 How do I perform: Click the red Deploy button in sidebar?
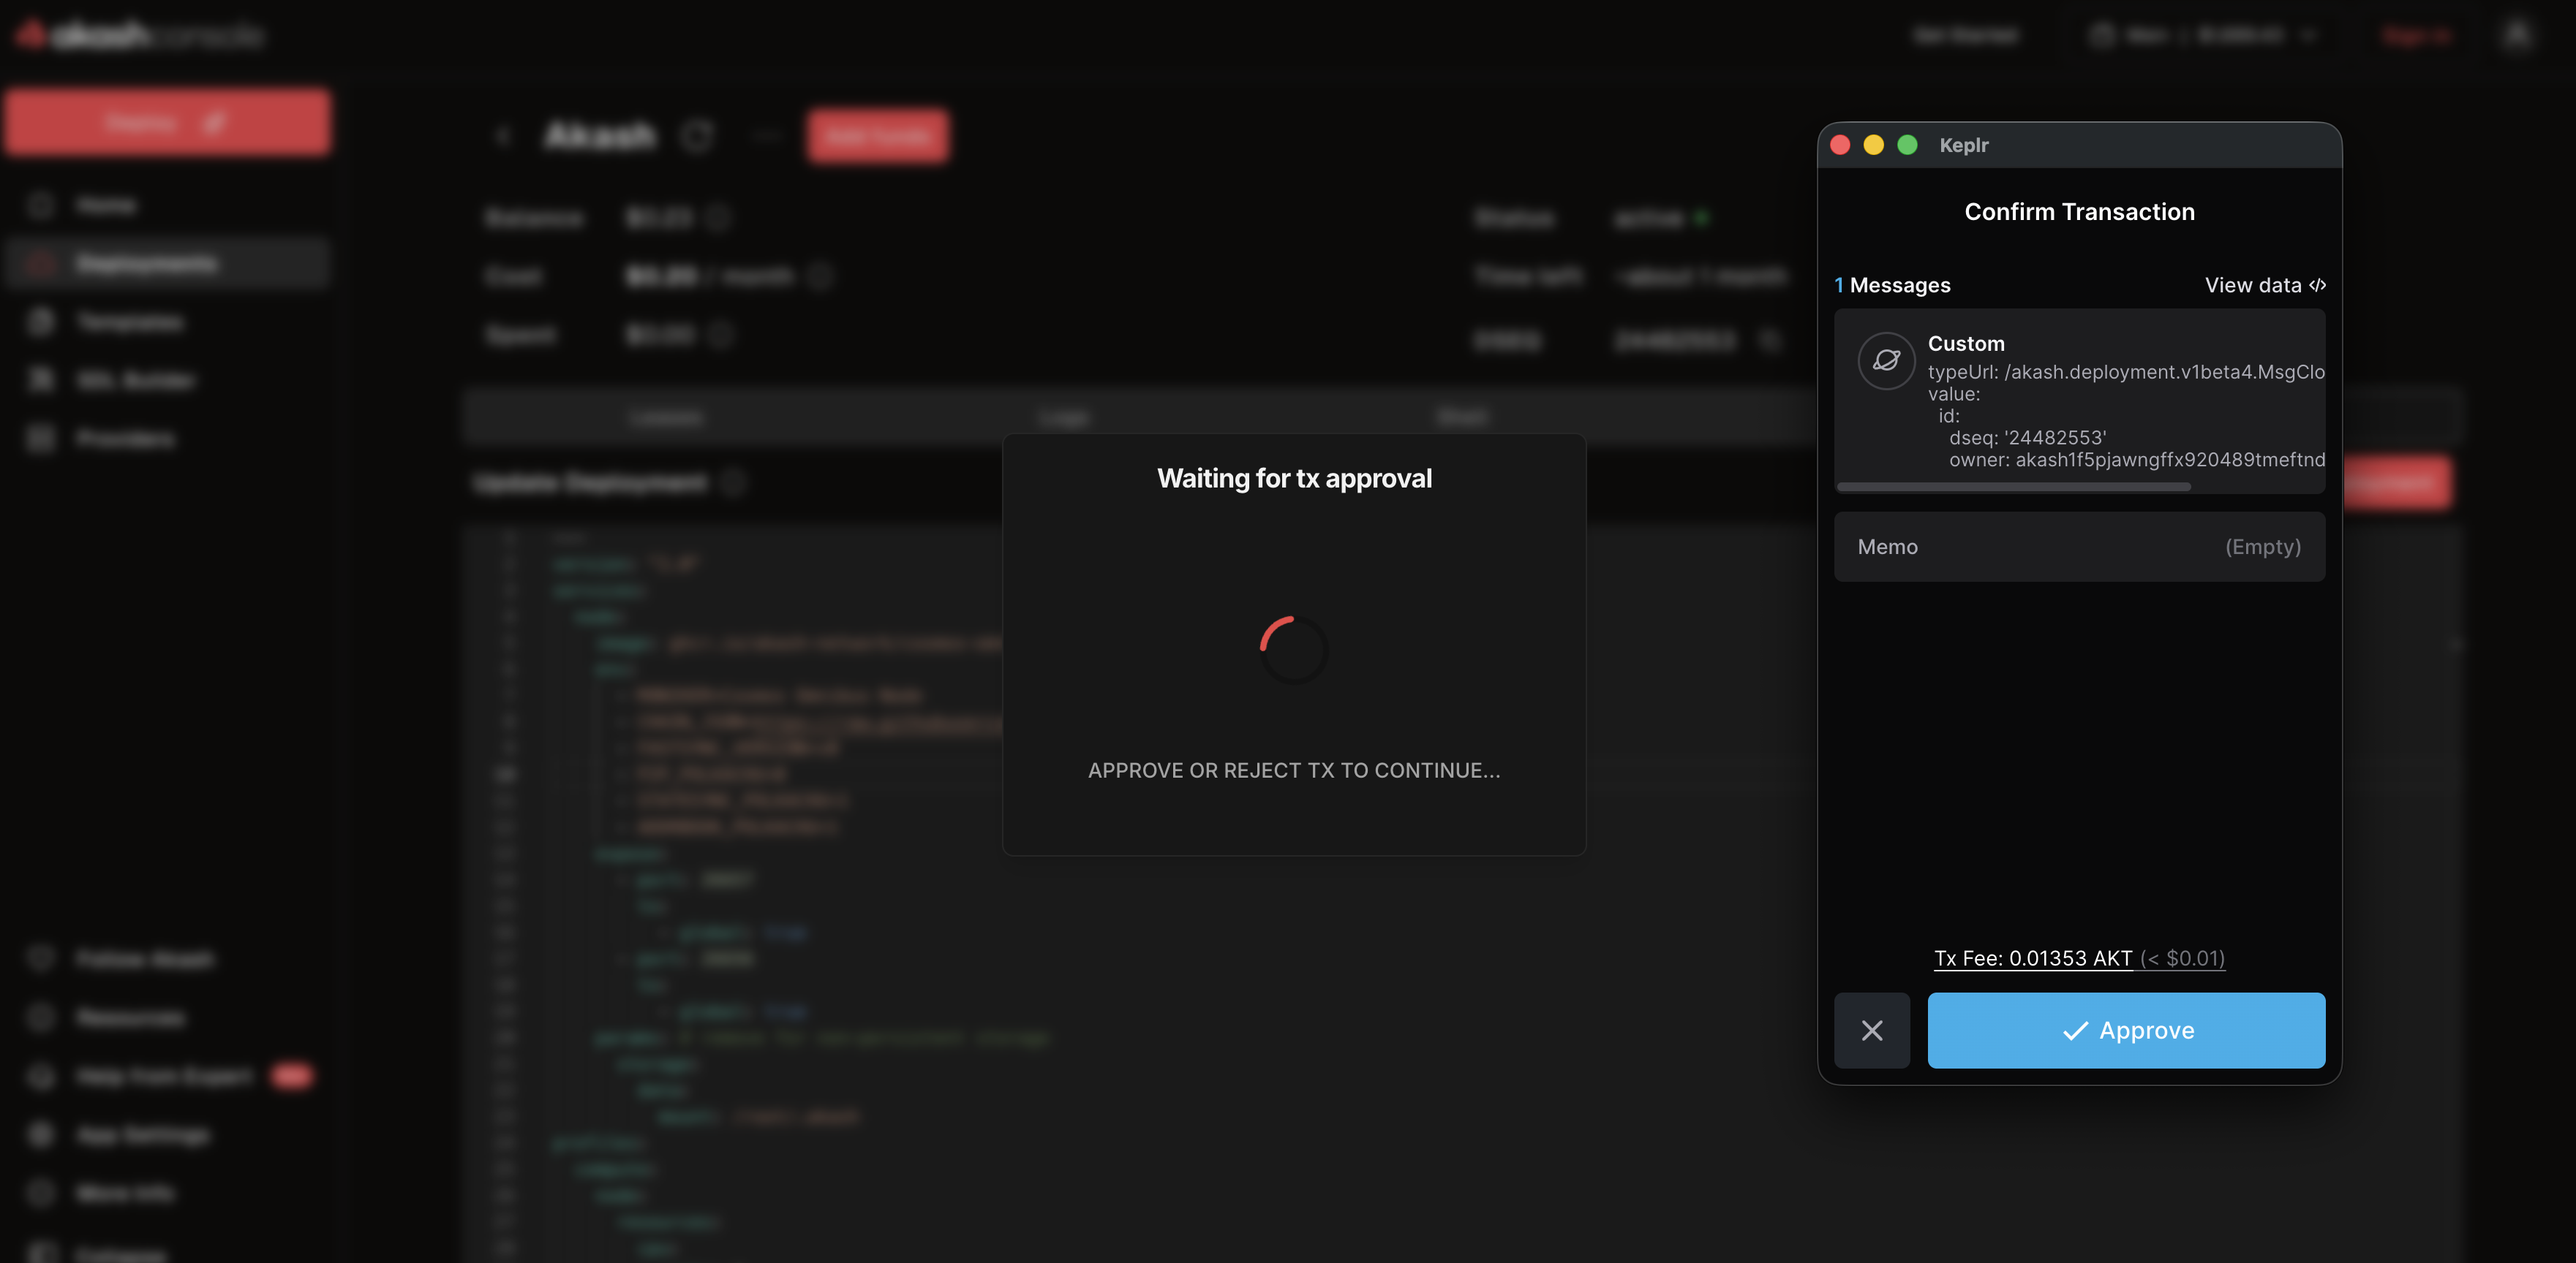[167, 123]
